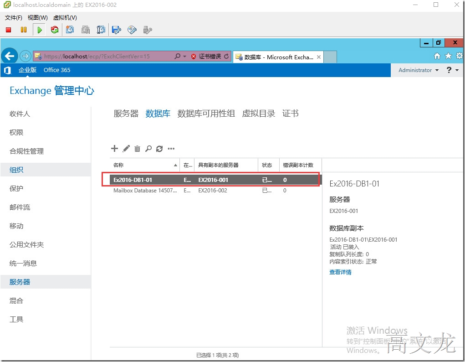
Task: Sort by name column arrow
Action: pyautogui.click(x=175, y=165)
